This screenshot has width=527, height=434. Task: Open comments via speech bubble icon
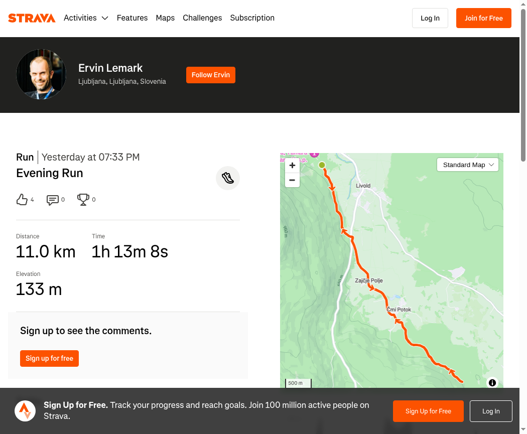(x=52, y=200)
